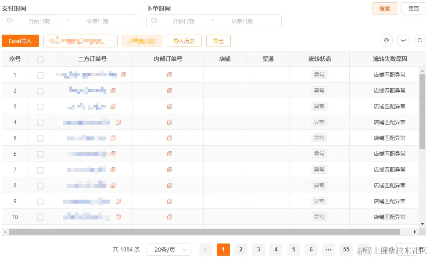Screen dimensions: 430x258
Task: Click the 支付时间 clock icon
Action: click(x=10, y=21)
